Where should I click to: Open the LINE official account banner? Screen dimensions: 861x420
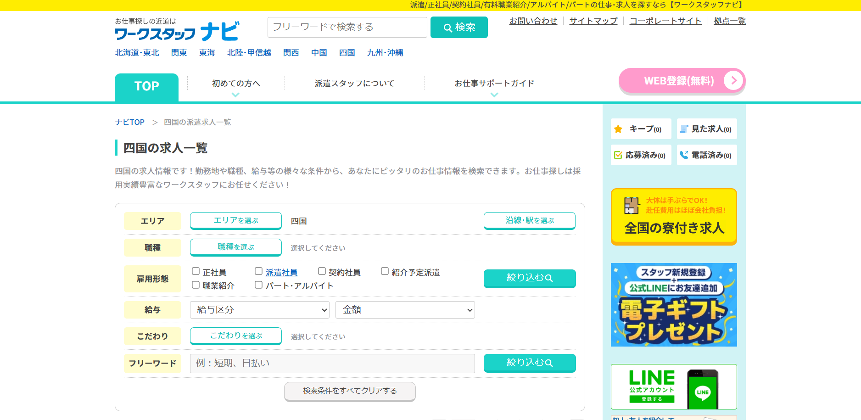click(x=673, y=386)
